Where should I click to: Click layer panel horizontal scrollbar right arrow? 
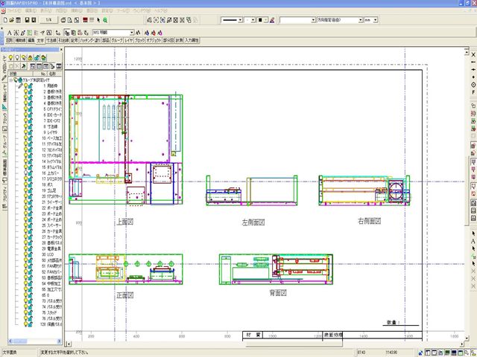coord(59,341)
